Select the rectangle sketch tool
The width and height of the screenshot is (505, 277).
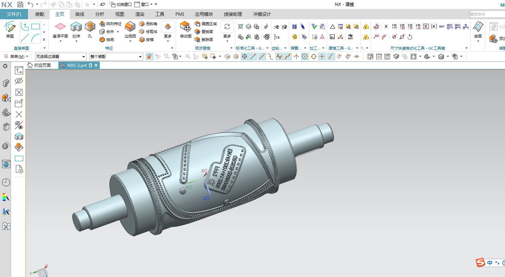[x=36, y=27]
